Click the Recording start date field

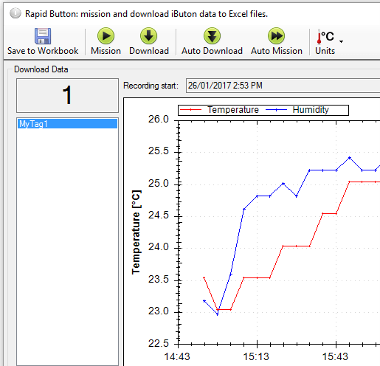pyautogui.click(x=283, y=86)
